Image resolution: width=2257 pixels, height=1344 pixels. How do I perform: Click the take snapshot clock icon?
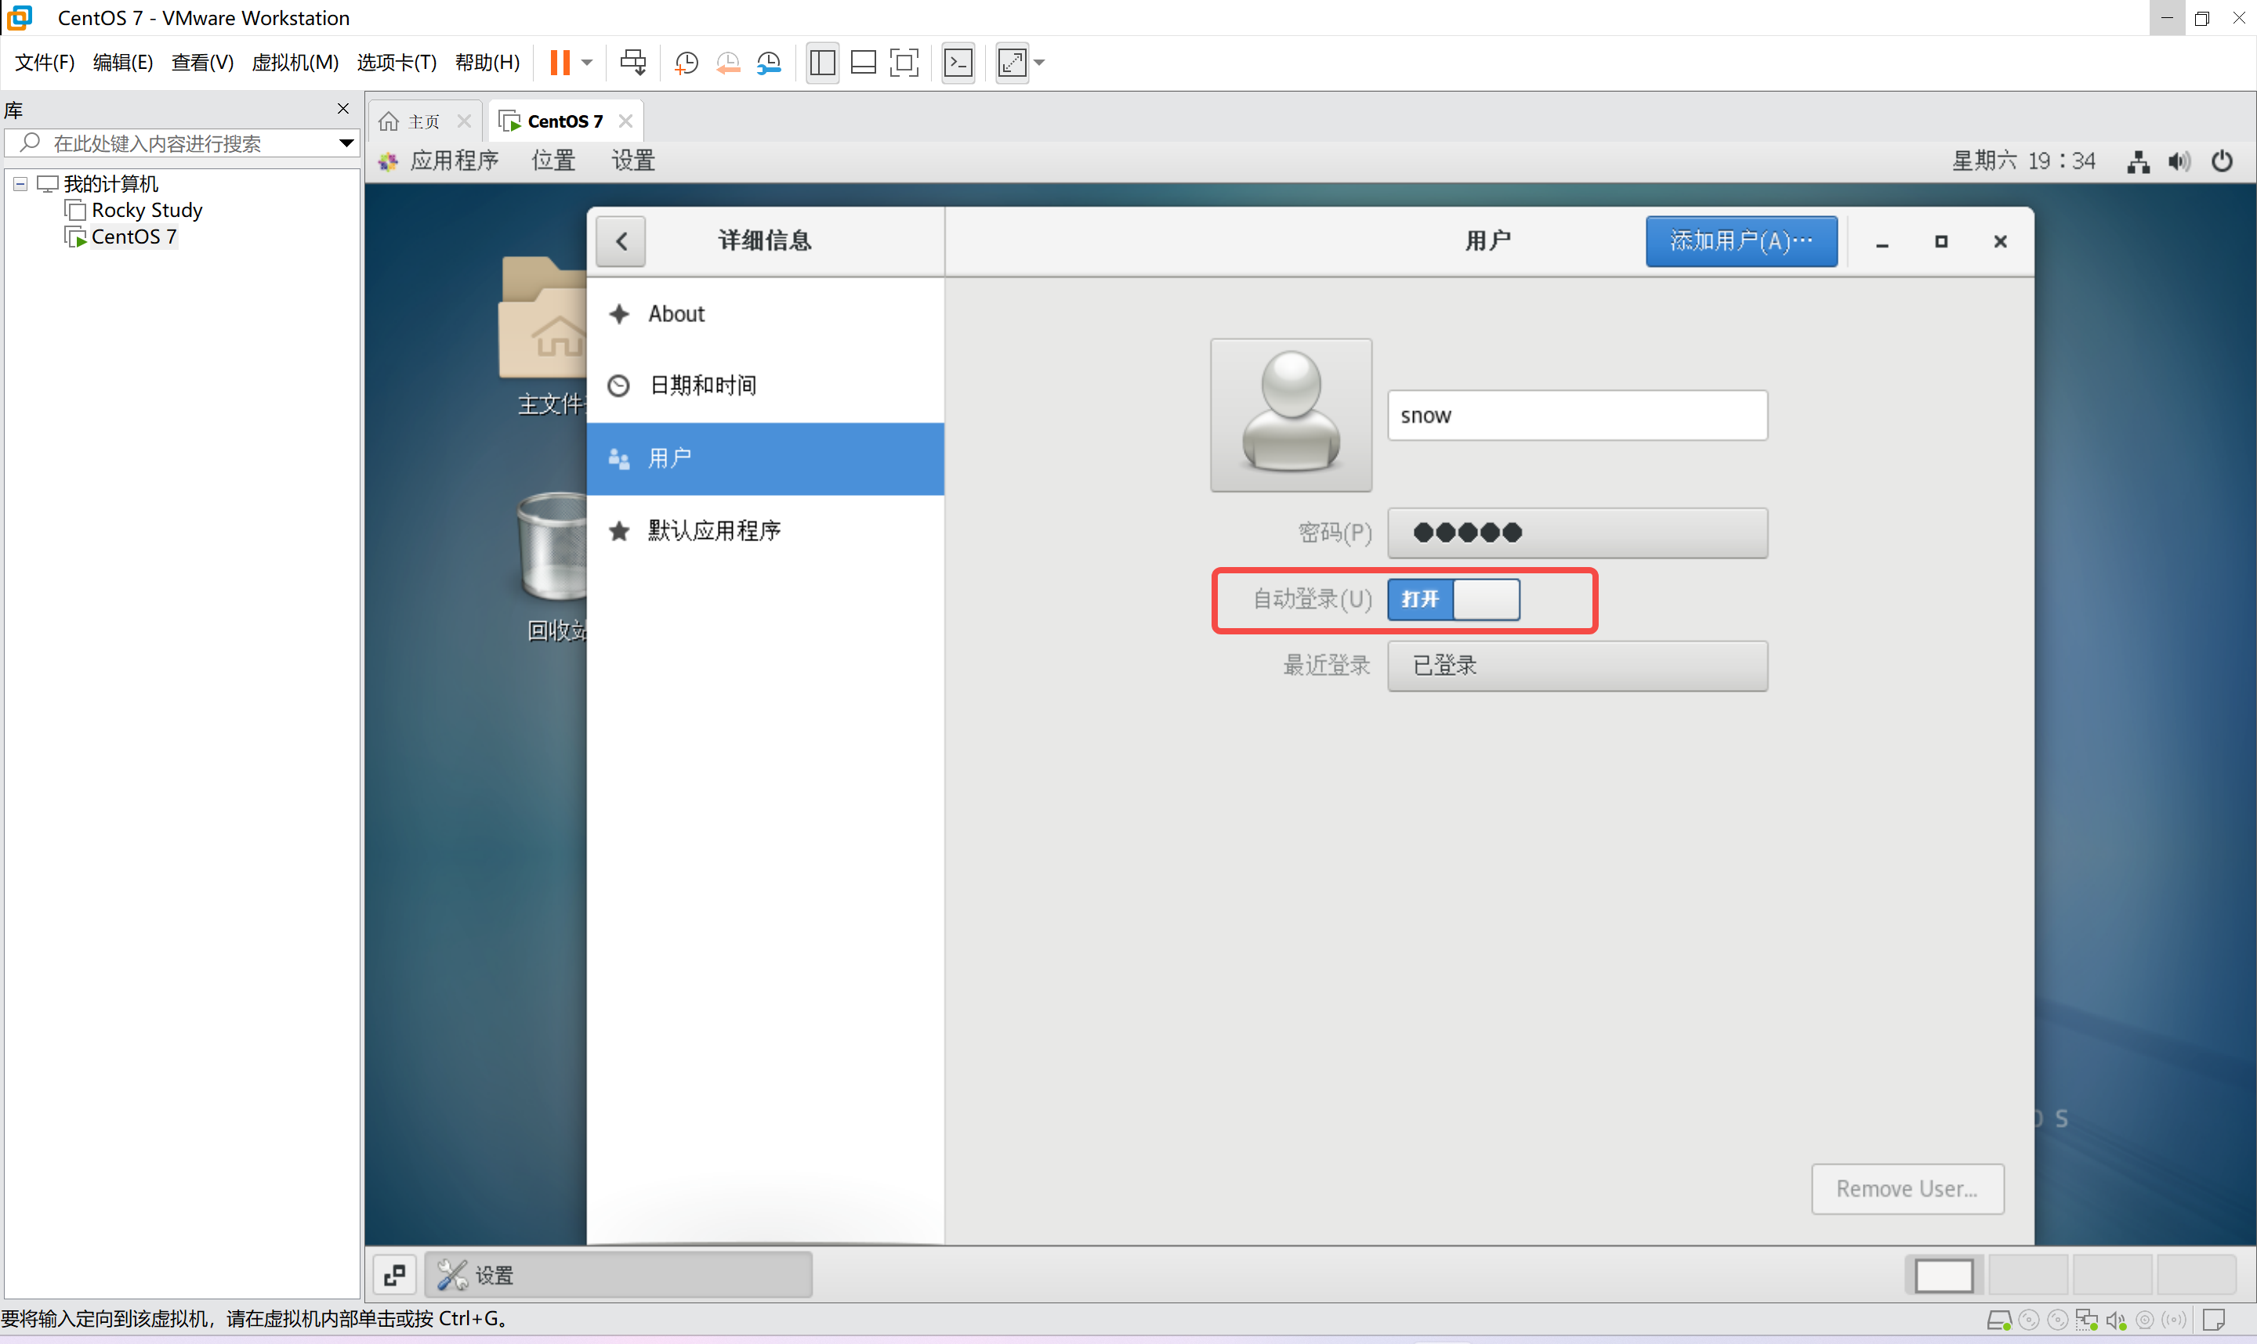[x=686, y=63]
